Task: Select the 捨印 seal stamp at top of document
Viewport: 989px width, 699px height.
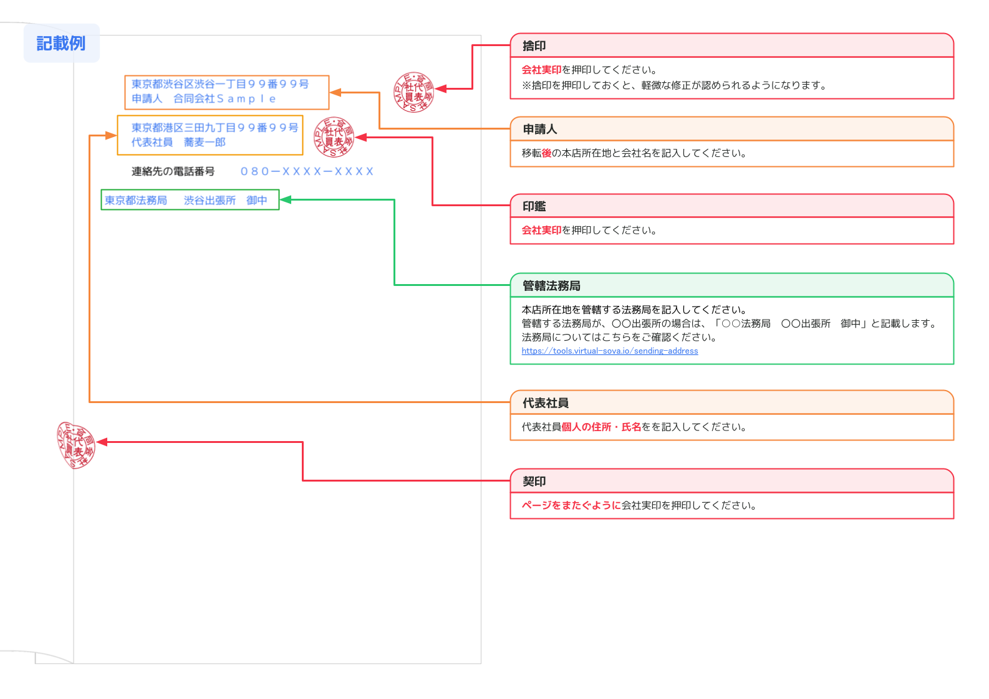Action: (x=413, y=92)
